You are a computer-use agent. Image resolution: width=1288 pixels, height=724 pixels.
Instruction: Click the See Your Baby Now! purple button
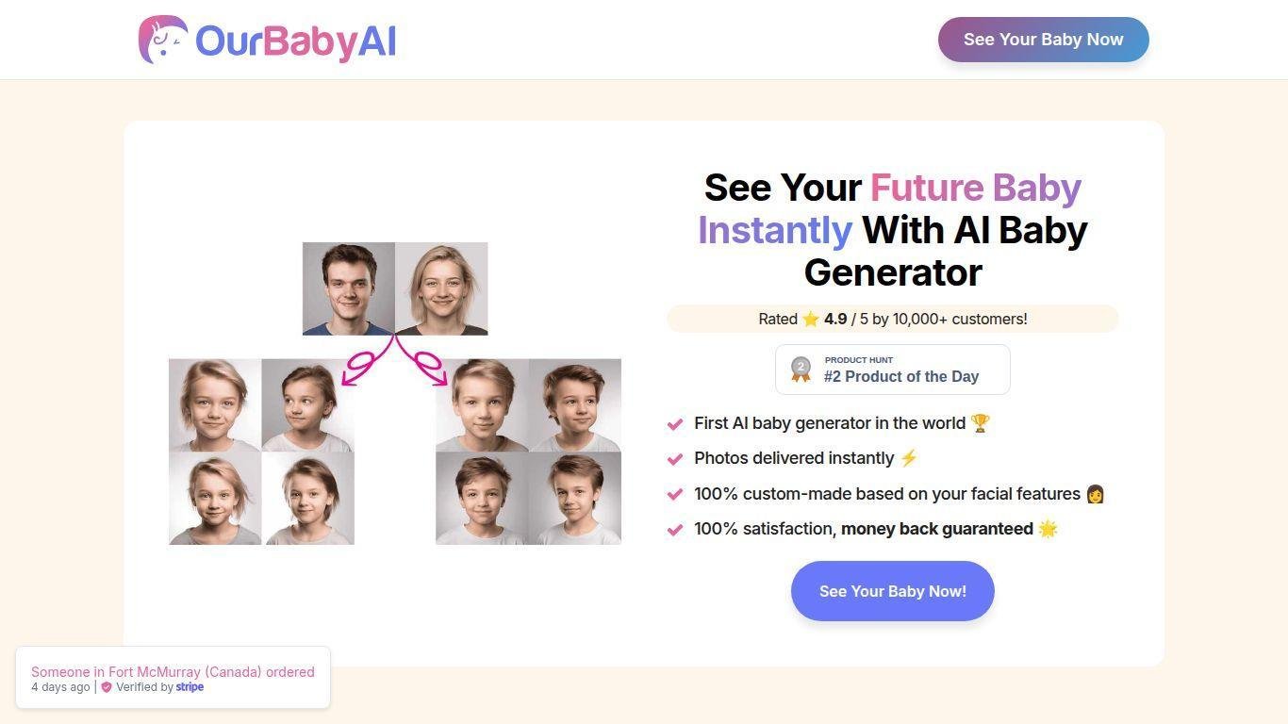[x=892, y=591]
